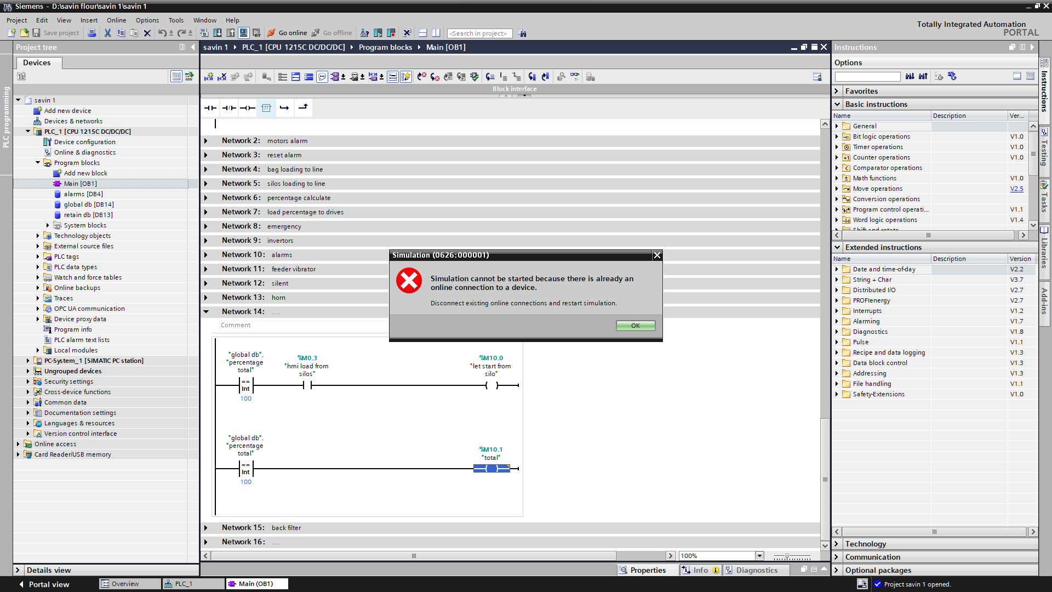Screen dimensions: 1052x592
Task: Switch to Portal view
Action: tap(44, 584)
